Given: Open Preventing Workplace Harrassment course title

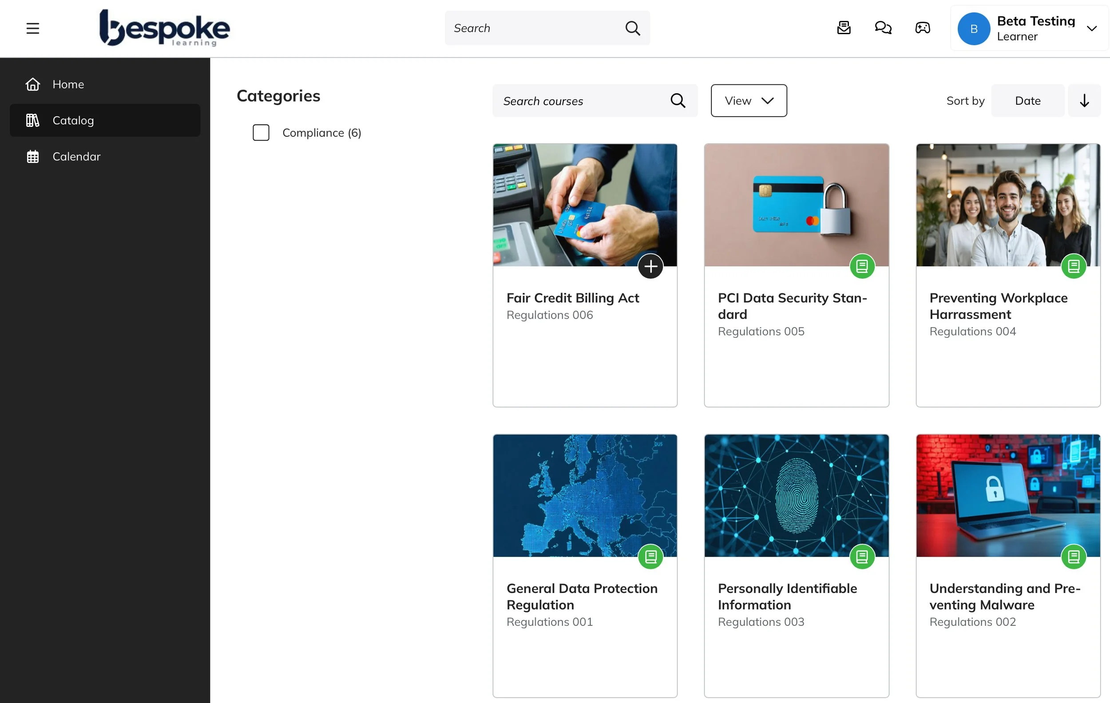Looking at the screenshot, I should coord(999,306).
